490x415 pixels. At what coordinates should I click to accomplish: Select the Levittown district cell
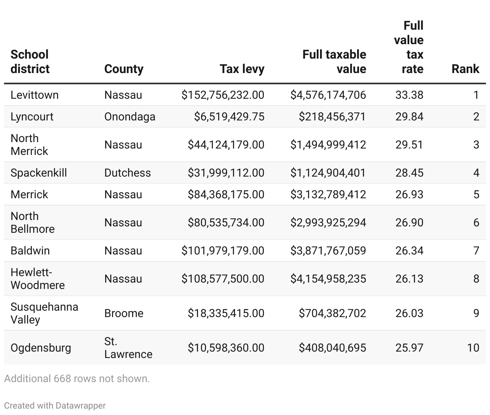tap(35, 95)
